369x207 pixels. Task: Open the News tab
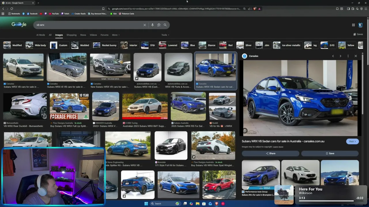pos(83,35)
